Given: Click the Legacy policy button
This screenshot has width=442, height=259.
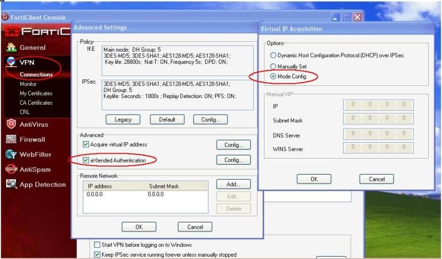Looking at the screenshot, I should (x=123, y=120).
